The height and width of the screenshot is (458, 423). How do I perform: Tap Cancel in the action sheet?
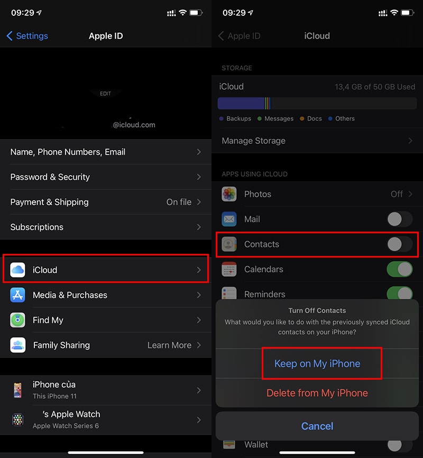[317, 426]
